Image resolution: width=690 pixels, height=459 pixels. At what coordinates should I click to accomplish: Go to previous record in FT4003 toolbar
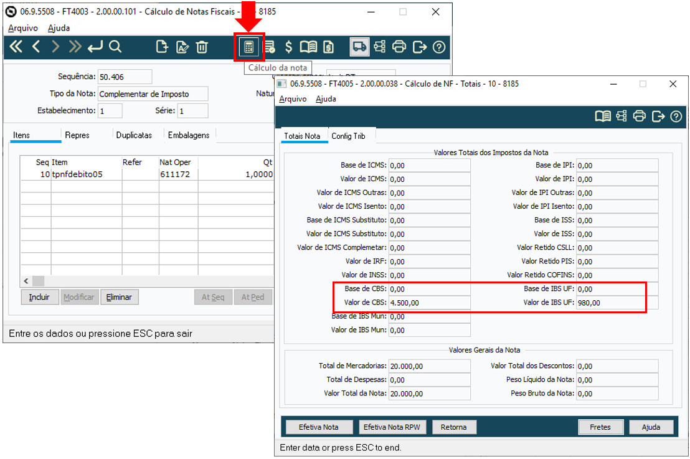coord(36,47)
